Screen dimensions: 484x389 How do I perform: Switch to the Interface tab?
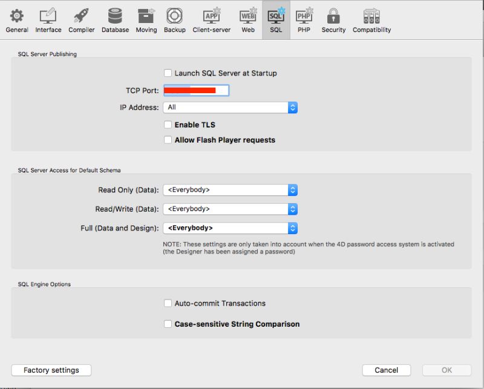click(48, 18)
